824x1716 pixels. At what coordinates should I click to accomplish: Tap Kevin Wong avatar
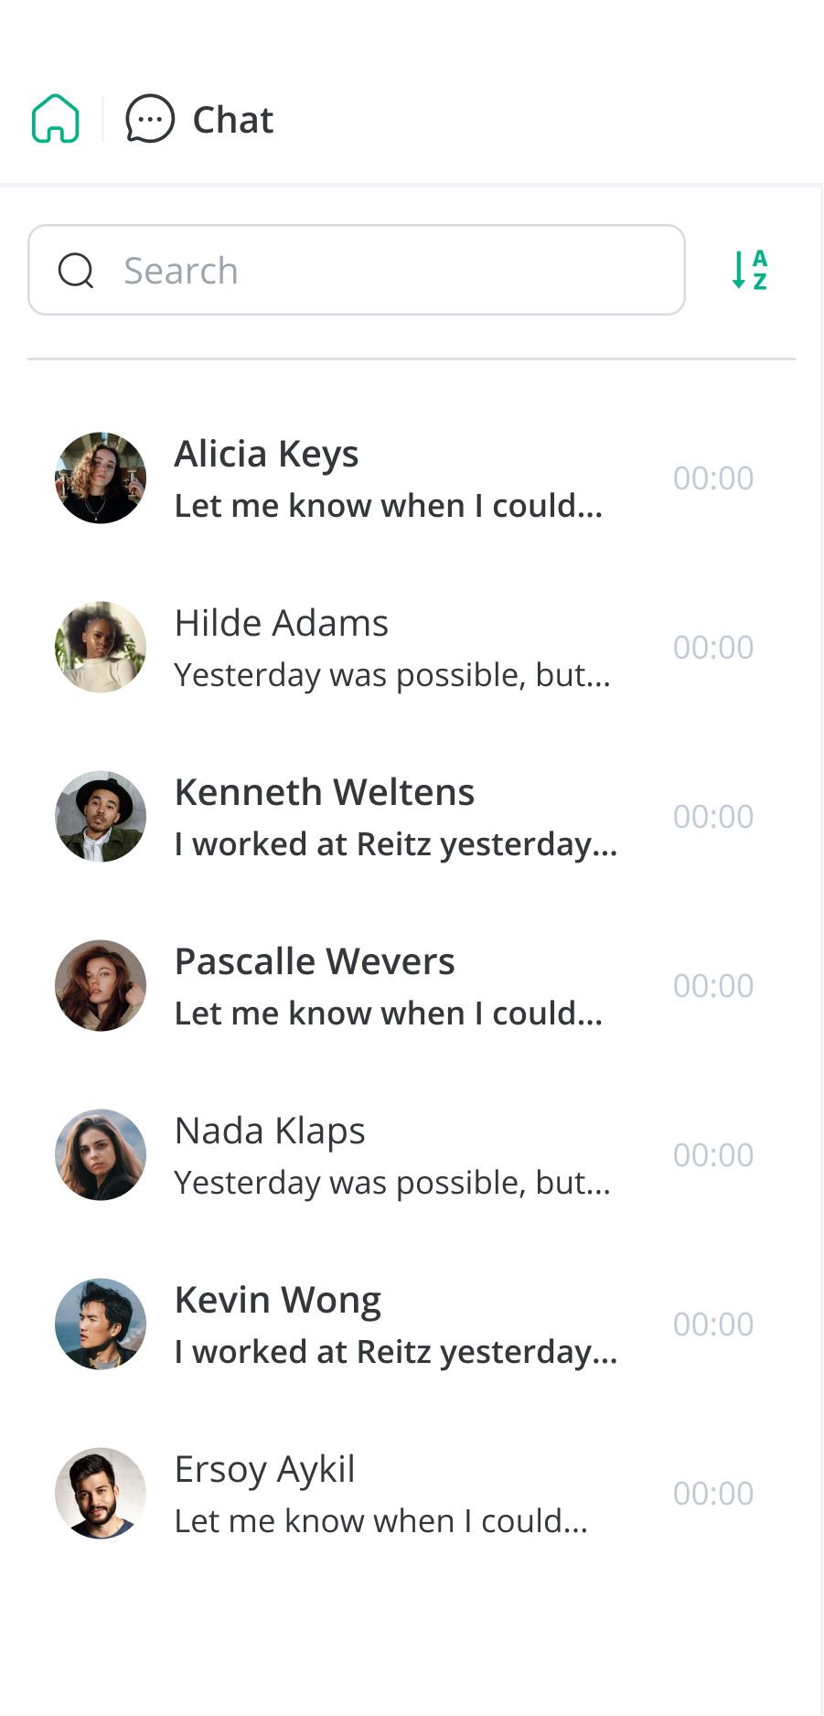click(101, 1324)
